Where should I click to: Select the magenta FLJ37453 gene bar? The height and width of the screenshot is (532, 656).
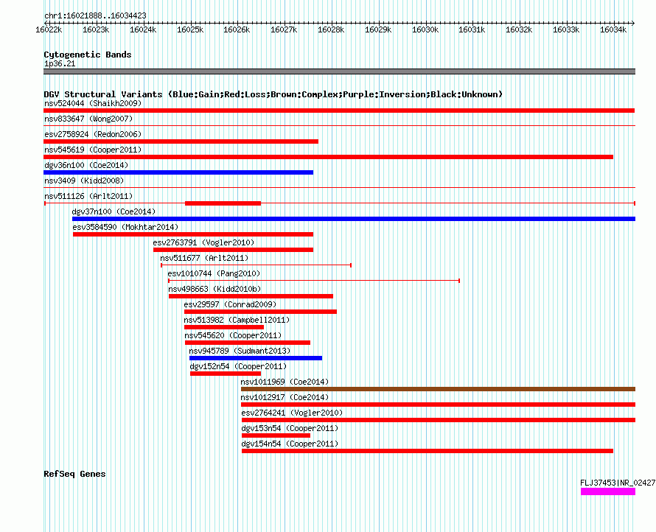tap(608, 491)
